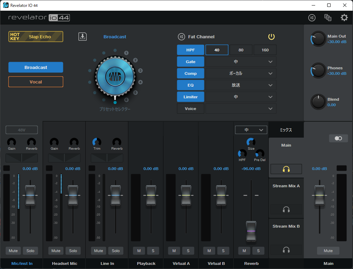Select 160 Hz HPF frequency

click(x=265, y=50)
